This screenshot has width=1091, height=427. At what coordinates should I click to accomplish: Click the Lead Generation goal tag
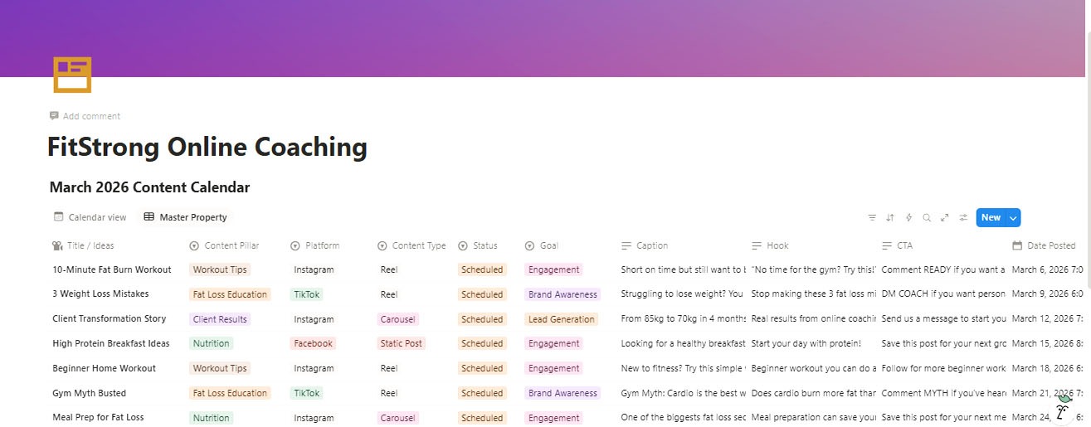(562, 319)
